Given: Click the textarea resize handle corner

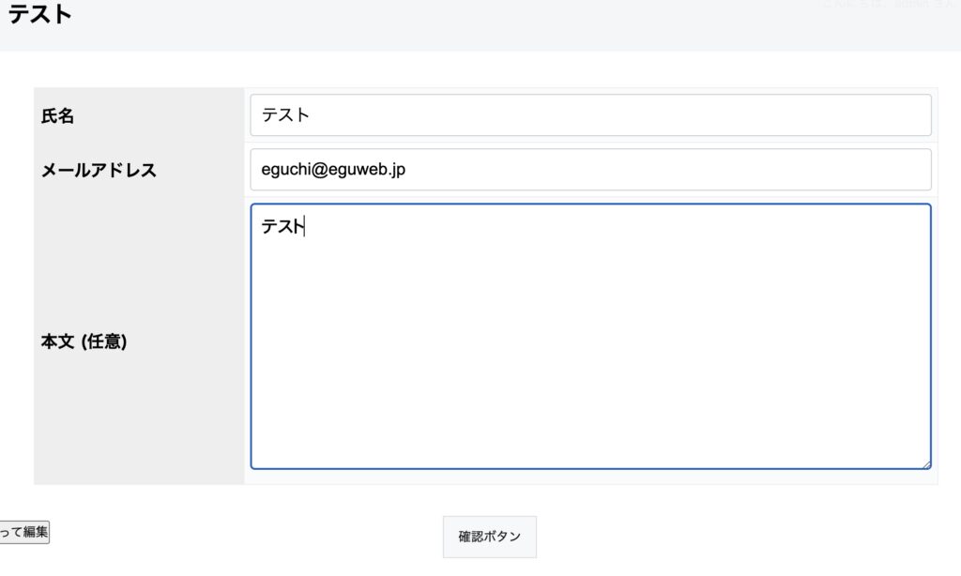Looking at the screenshot, I should [925, 463].
